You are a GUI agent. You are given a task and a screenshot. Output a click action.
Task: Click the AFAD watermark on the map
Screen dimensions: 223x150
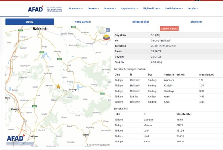pyautogui.click(x=16, y=139)
